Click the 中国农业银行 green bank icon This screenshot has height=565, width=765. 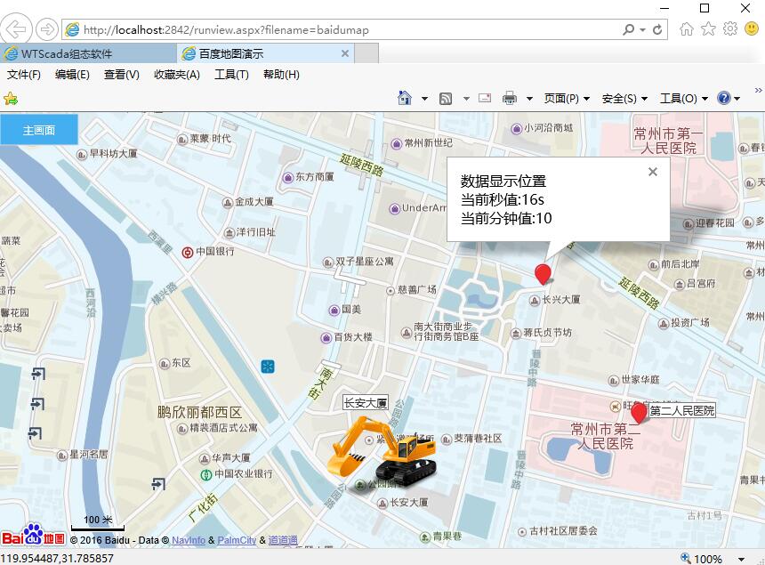[206, 474]
